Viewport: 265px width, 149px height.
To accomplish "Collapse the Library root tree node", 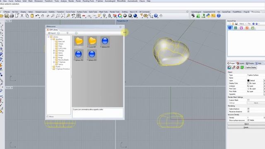I will click(x=48, y=37).
